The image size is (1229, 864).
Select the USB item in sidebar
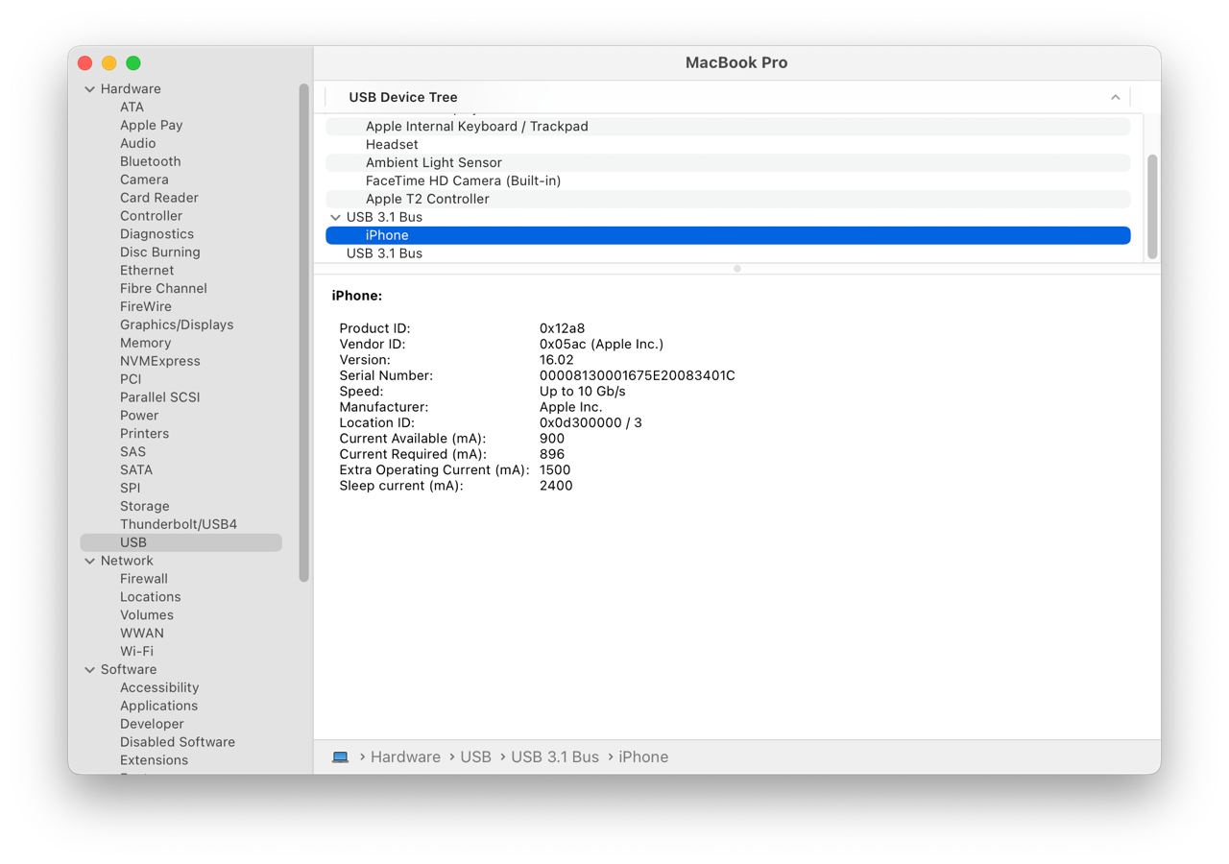click(x=181, y=542)
